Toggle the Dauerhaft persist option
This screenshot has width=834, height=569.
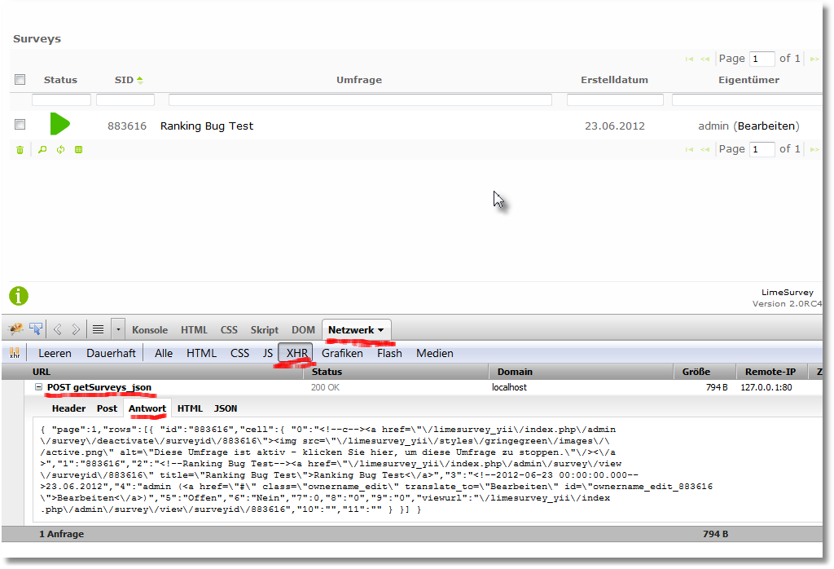[x=111, y=353]
